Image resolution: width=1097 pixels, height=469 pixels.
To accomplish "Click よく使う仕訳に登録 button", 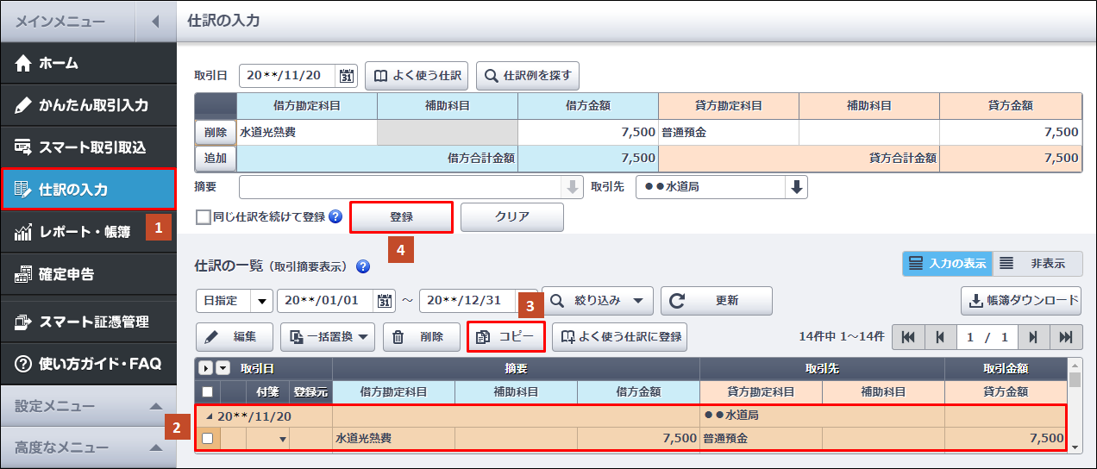I will pos(619,337).
